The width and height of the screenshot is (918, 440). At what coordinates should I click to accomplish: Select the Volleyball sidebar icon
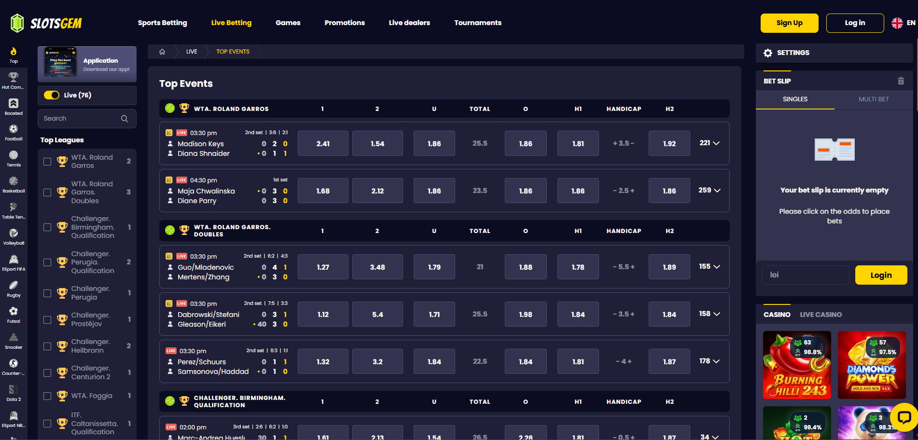14,233
